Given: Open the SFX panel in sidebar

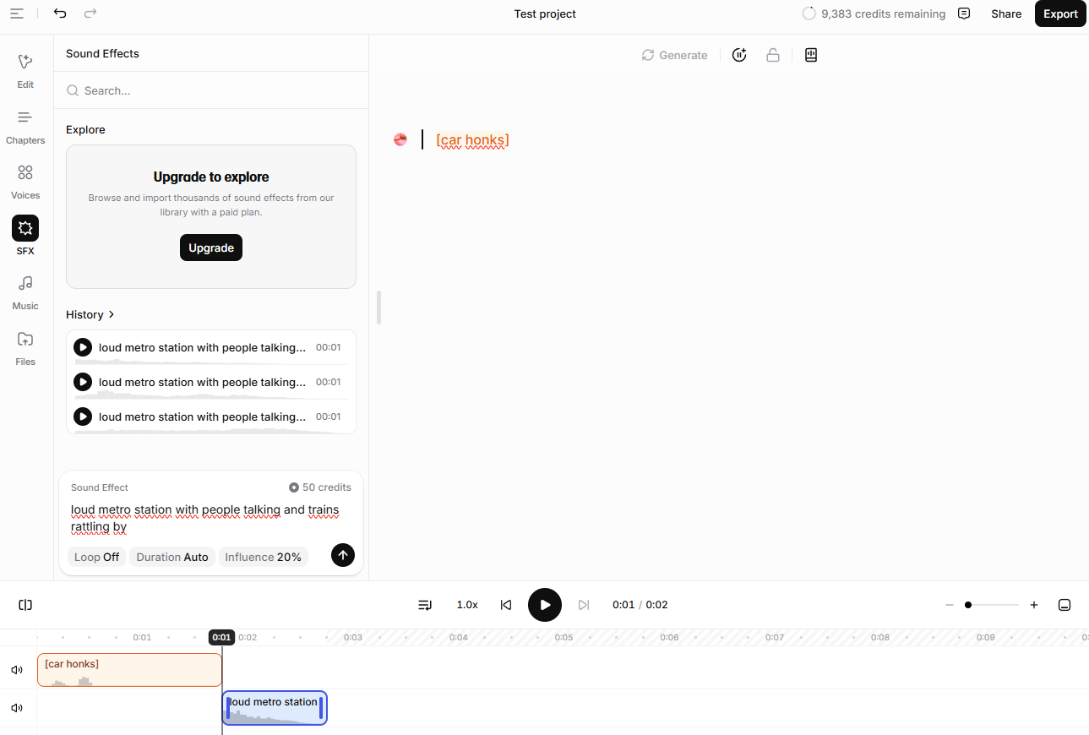Looking at the screenshot, I should click(25, 229).
